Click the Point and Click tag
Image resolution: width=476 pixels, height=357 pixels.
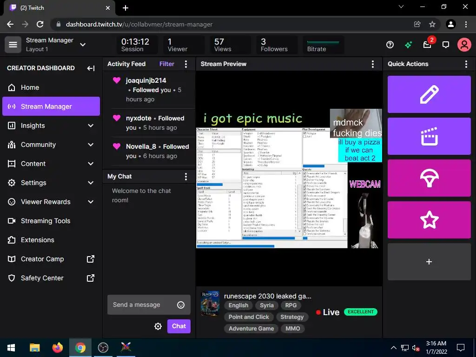(249, 317)
